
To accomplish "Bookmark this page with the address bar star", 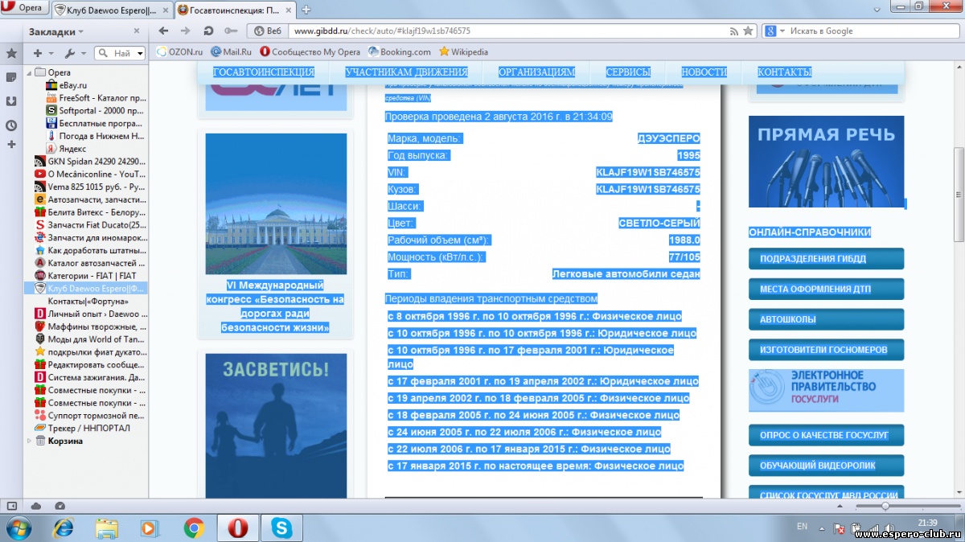I will pos(749,31).
